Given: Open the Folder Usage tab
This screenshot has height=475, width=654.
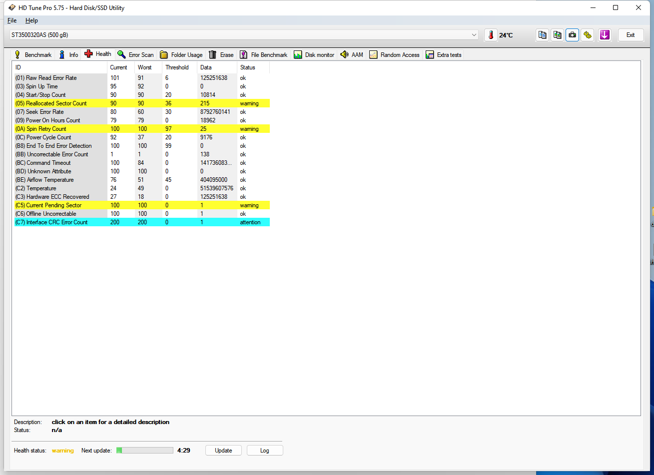Looking at the screenshot, I should coord(181,55).
